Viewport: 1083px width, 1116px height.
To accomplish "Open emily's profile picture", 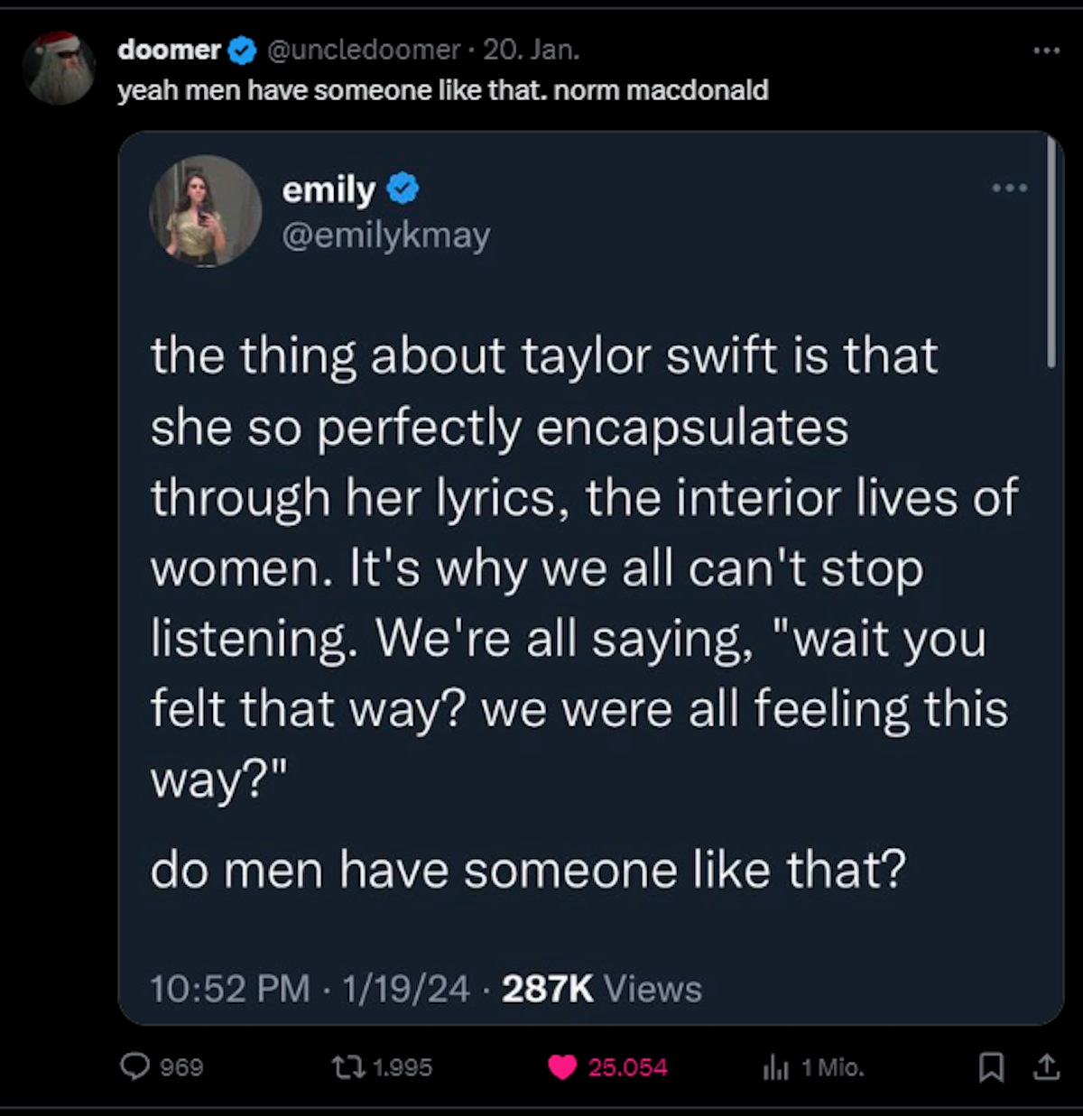I will (205, 211).
